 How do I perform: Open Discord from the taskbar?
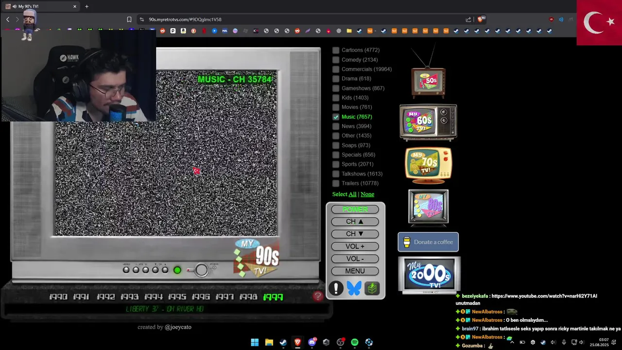[x=312, y=342]
